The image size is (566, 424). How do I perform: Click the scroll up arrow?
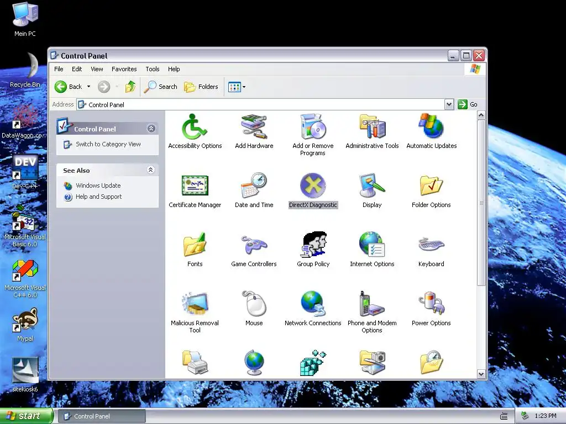tap(481, 115)
